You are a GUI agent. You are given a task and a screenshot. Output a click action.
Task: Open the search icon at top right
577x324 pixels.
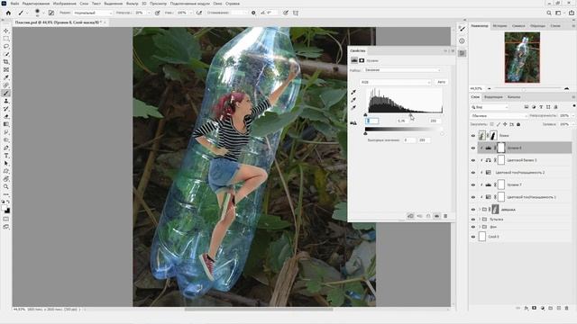tap(549, 13)
